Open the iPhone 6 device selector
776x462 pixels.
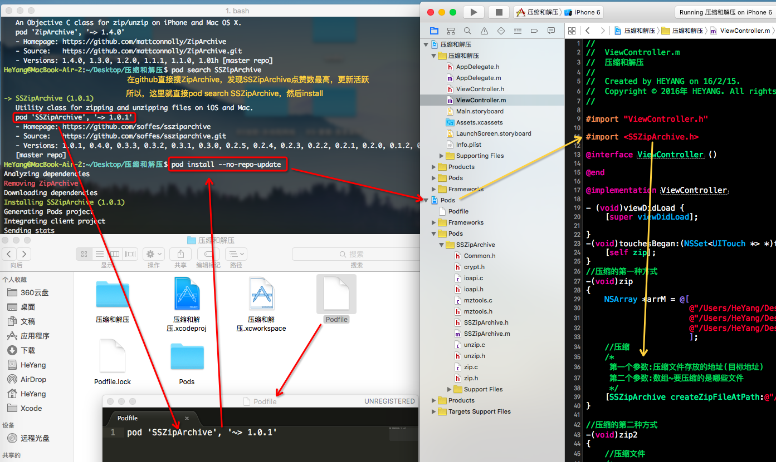(x=583, y=12)
